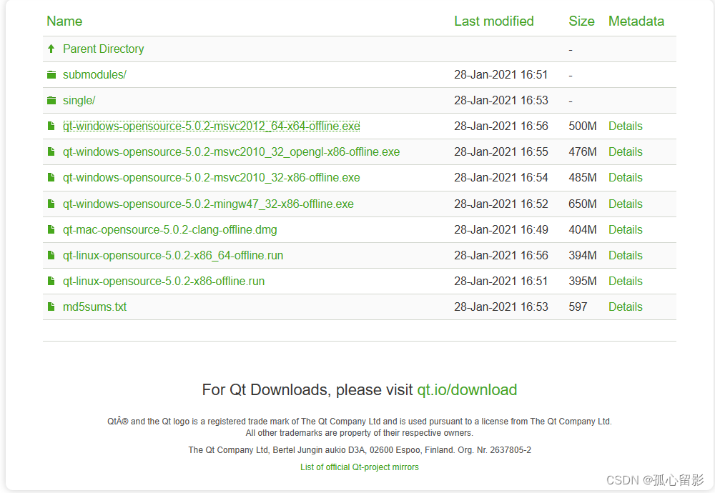Download qt-linux-opensource-5.0.2-x86-offline.run

point(164,281)
